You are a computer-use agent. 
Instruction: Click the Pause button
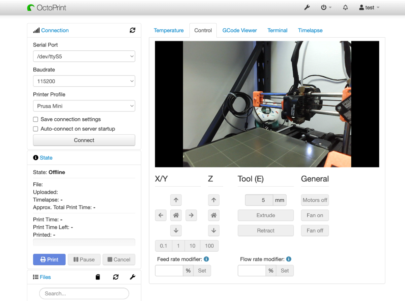pyautogui.click(x=84, y=259)
